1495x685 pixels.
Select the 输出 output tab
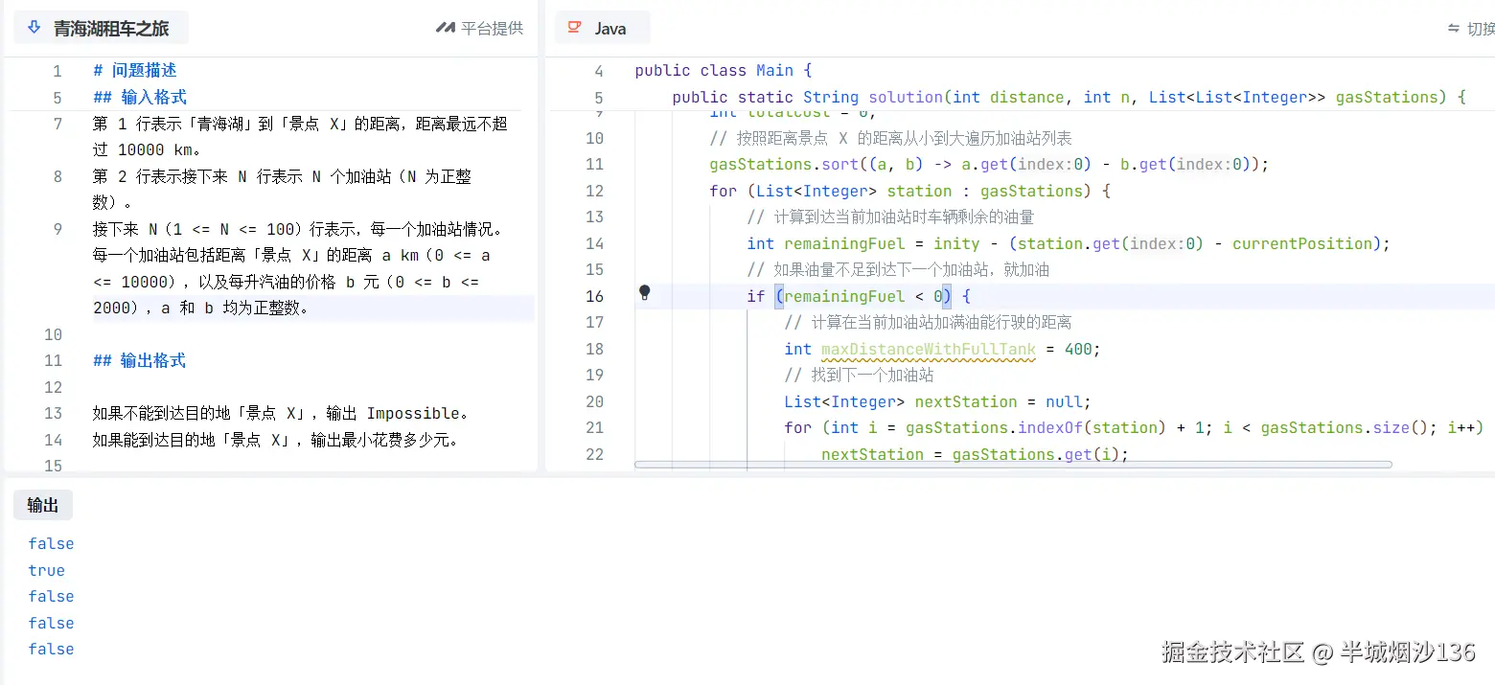[41, 505]
